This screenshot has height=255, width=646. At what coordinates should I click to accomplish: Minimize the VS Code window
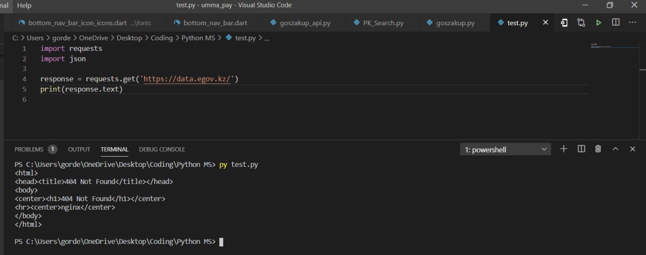[x=585, y=5]
